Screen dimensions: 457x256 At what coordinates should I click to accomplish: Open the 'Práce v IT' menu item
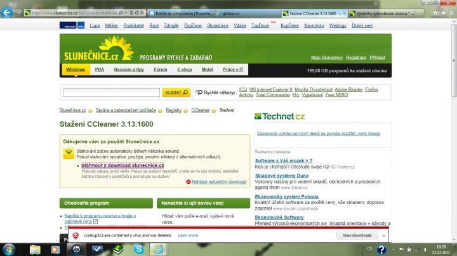(233, 70)
